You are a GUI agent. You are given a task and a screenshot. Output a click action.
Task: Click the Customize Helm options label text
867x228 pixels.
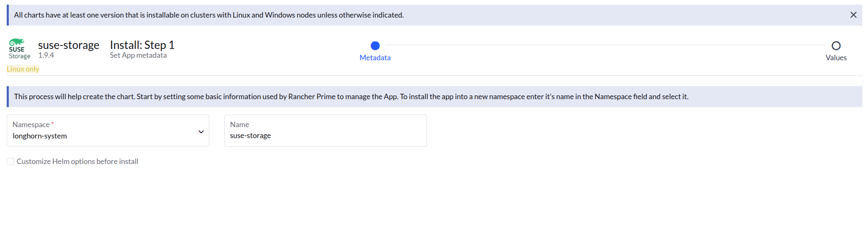pos(77,161)
